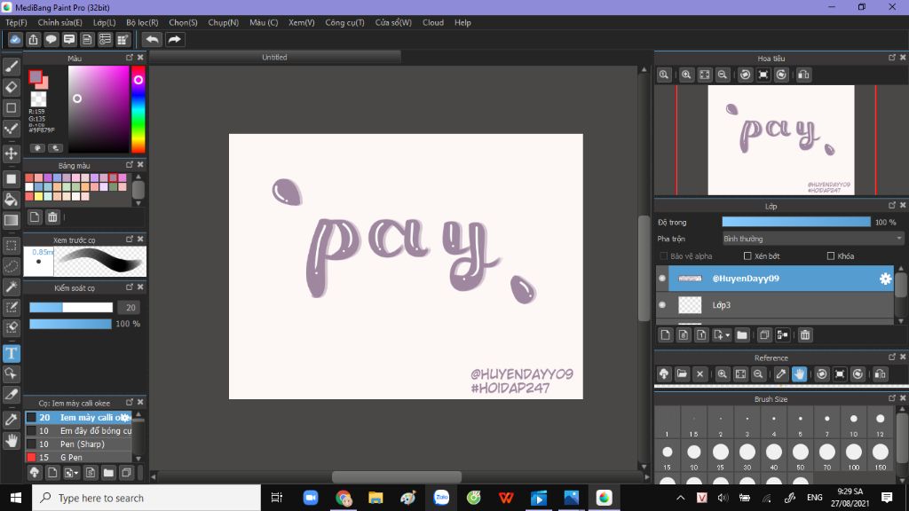Float the Lớp layer panel

tap(892, 206)
